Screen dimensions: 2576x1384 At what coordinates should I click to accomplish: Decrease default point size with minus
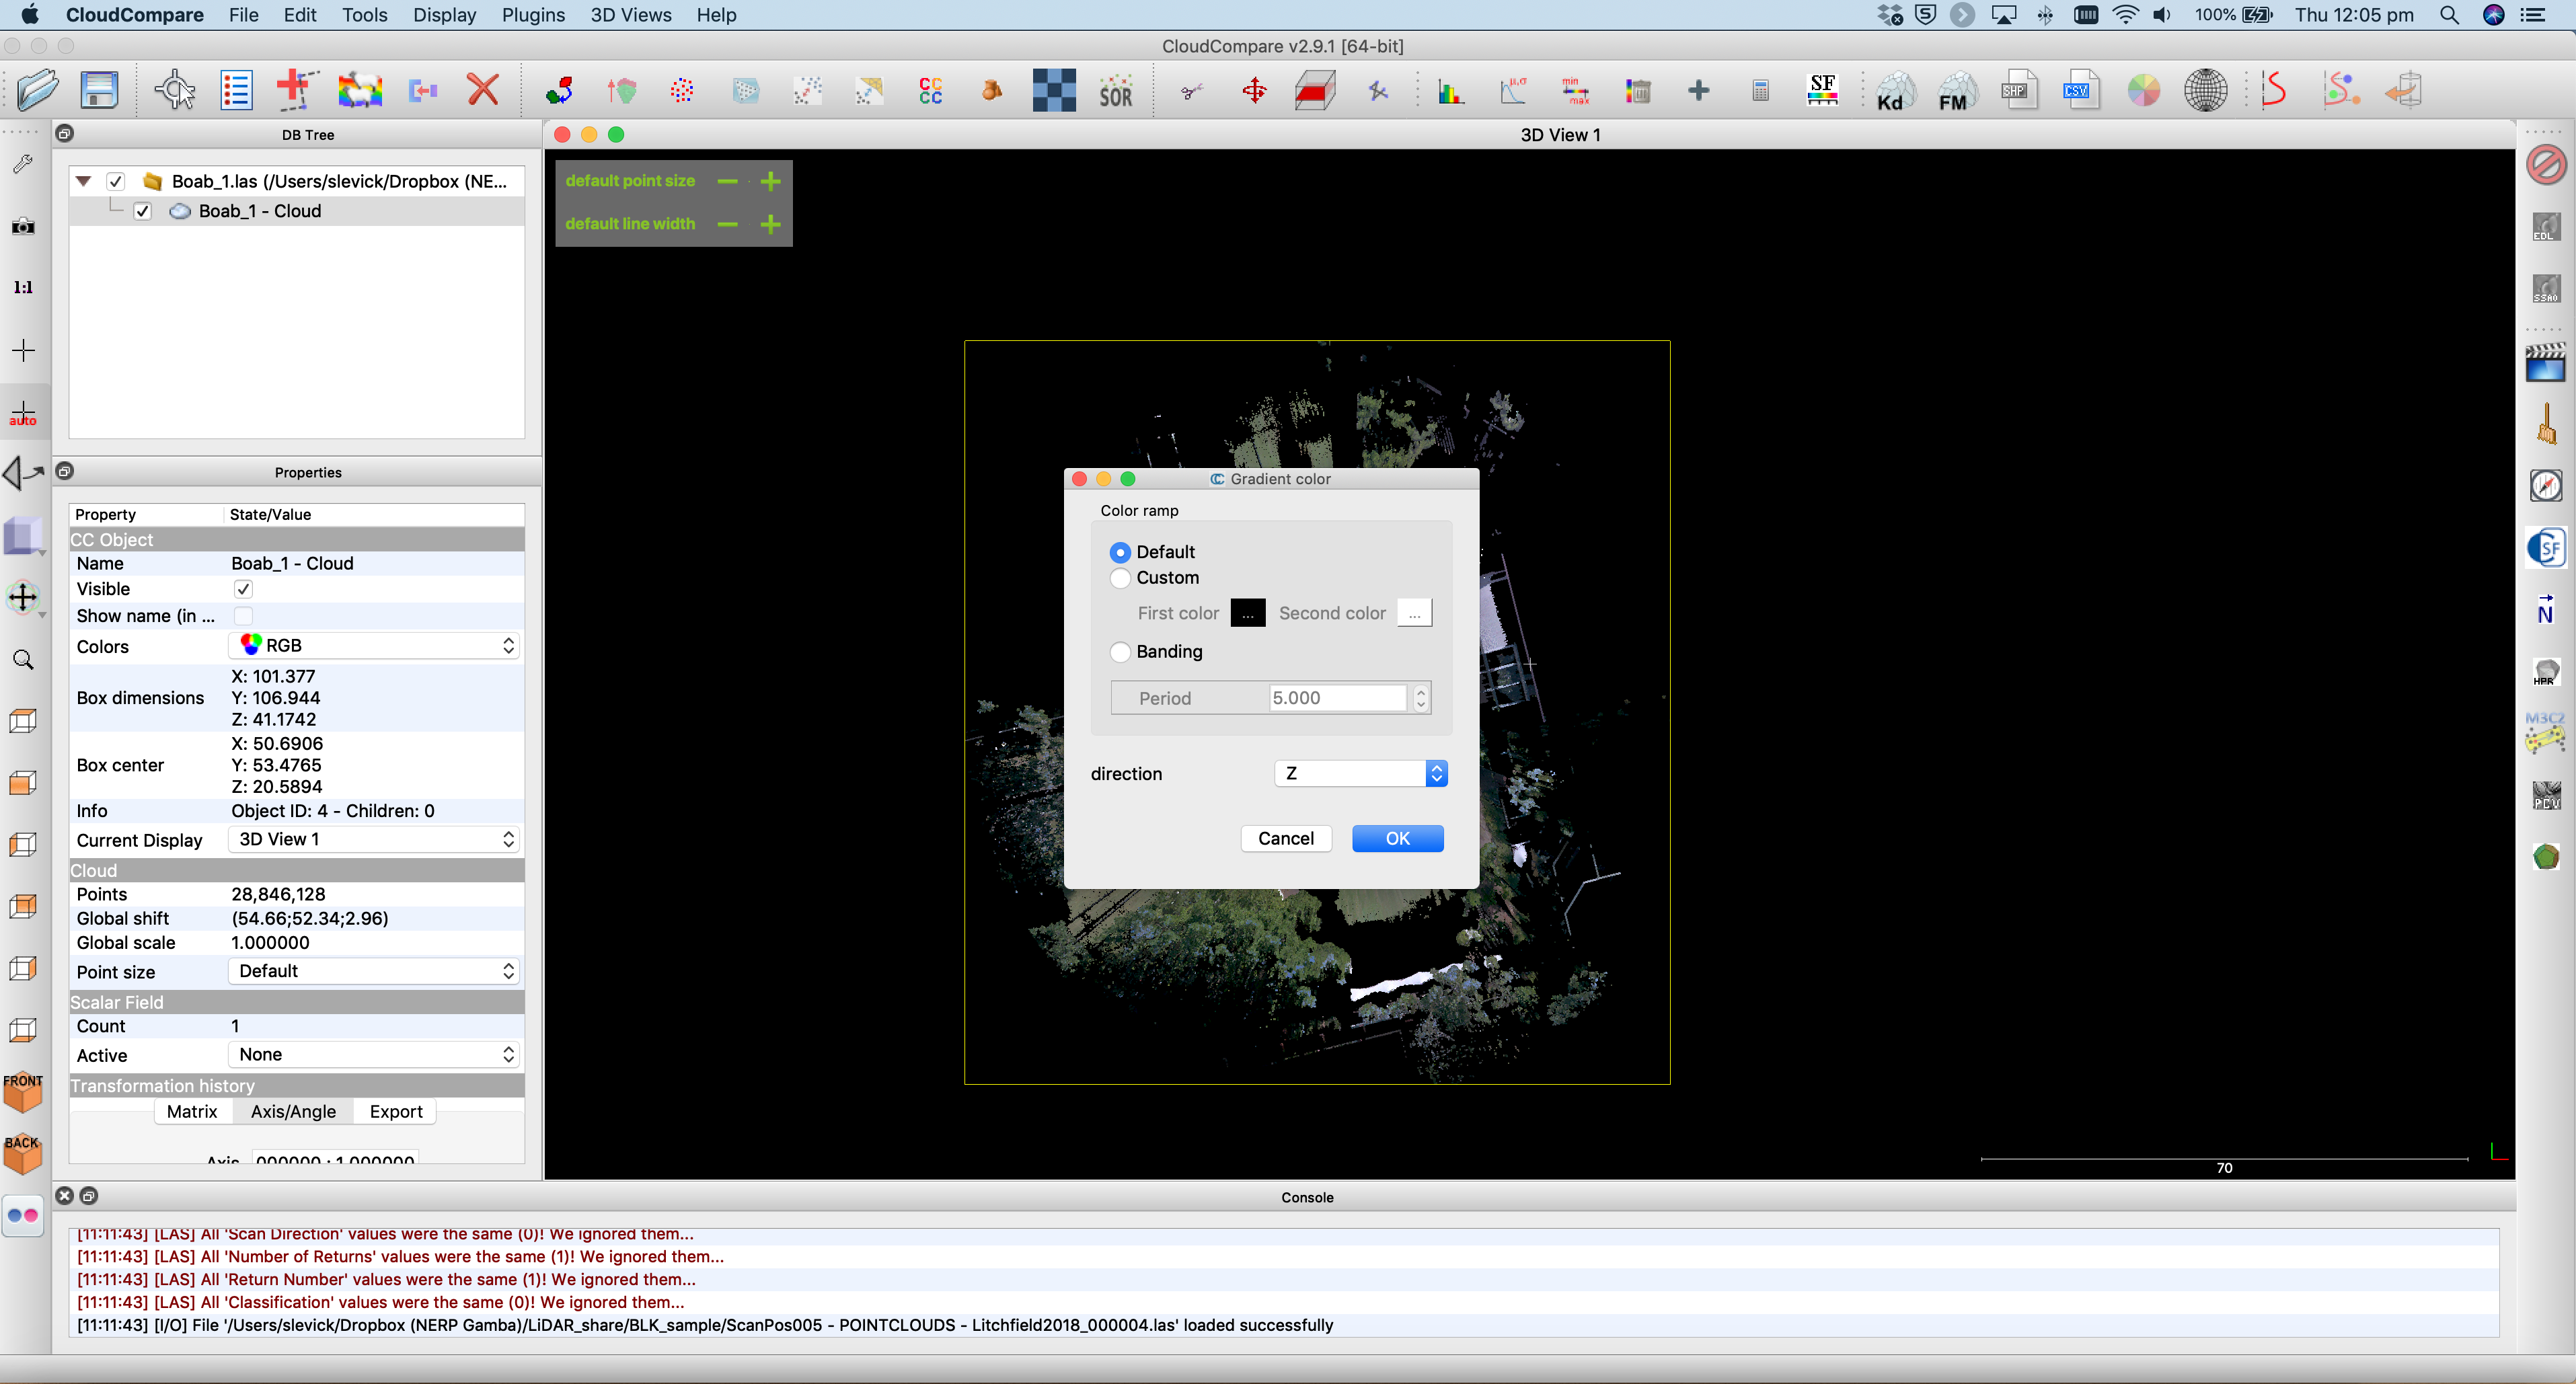727,181
